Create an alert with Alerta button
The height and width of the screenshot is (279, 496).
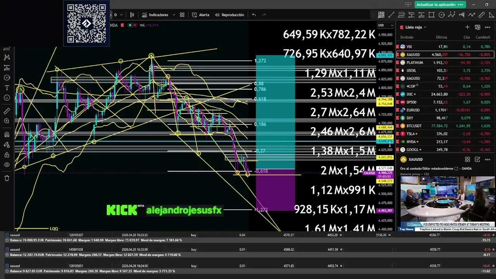(x=200, y=15)
